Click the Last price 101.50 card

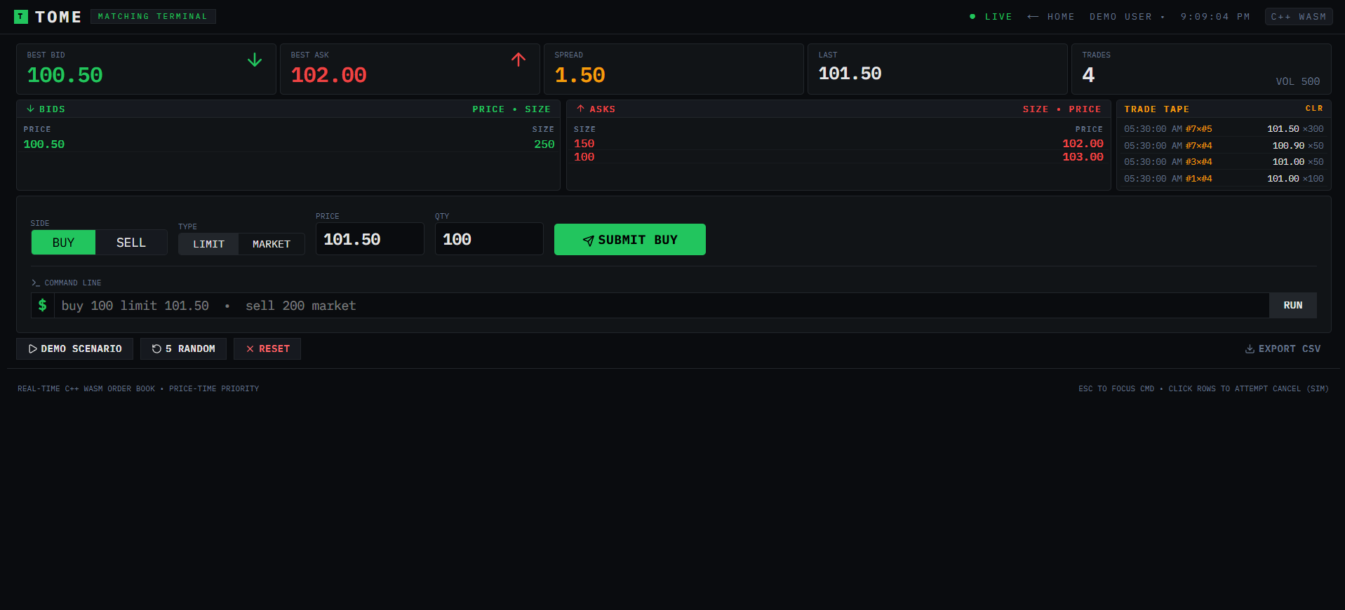(x=937, y=69)
